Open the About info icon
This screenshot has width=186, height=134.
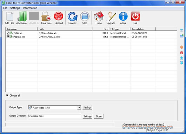(x=123, y=16)
